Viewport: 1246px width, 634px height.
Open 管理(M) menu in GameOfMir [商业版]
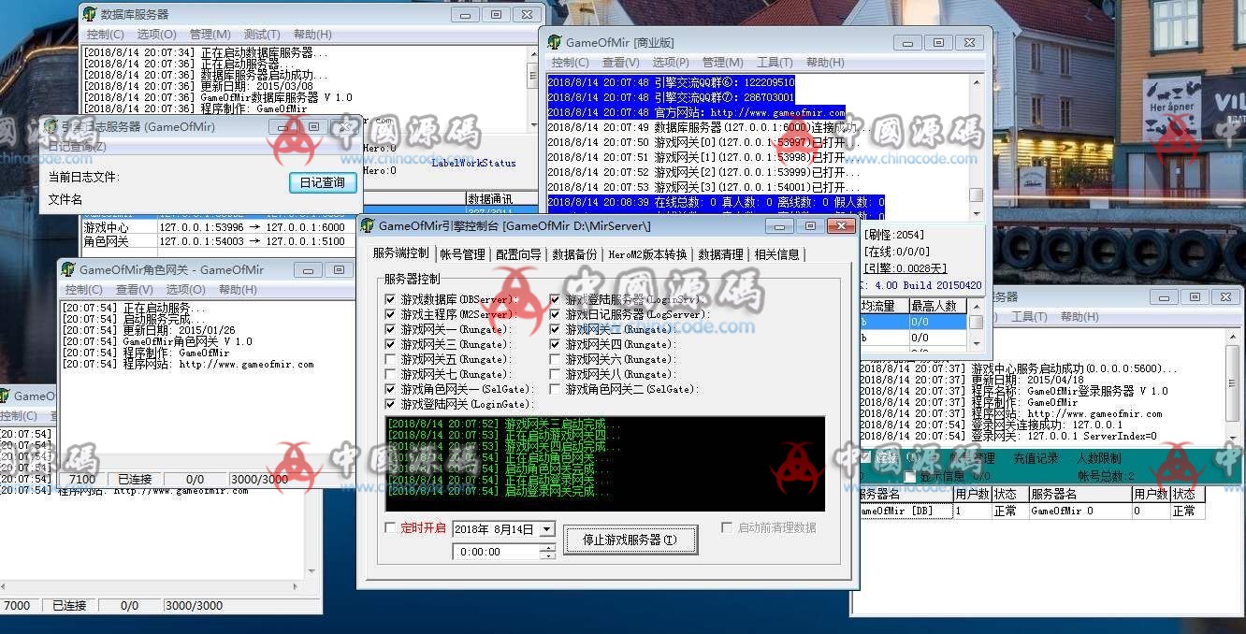[x=723, y=63]
